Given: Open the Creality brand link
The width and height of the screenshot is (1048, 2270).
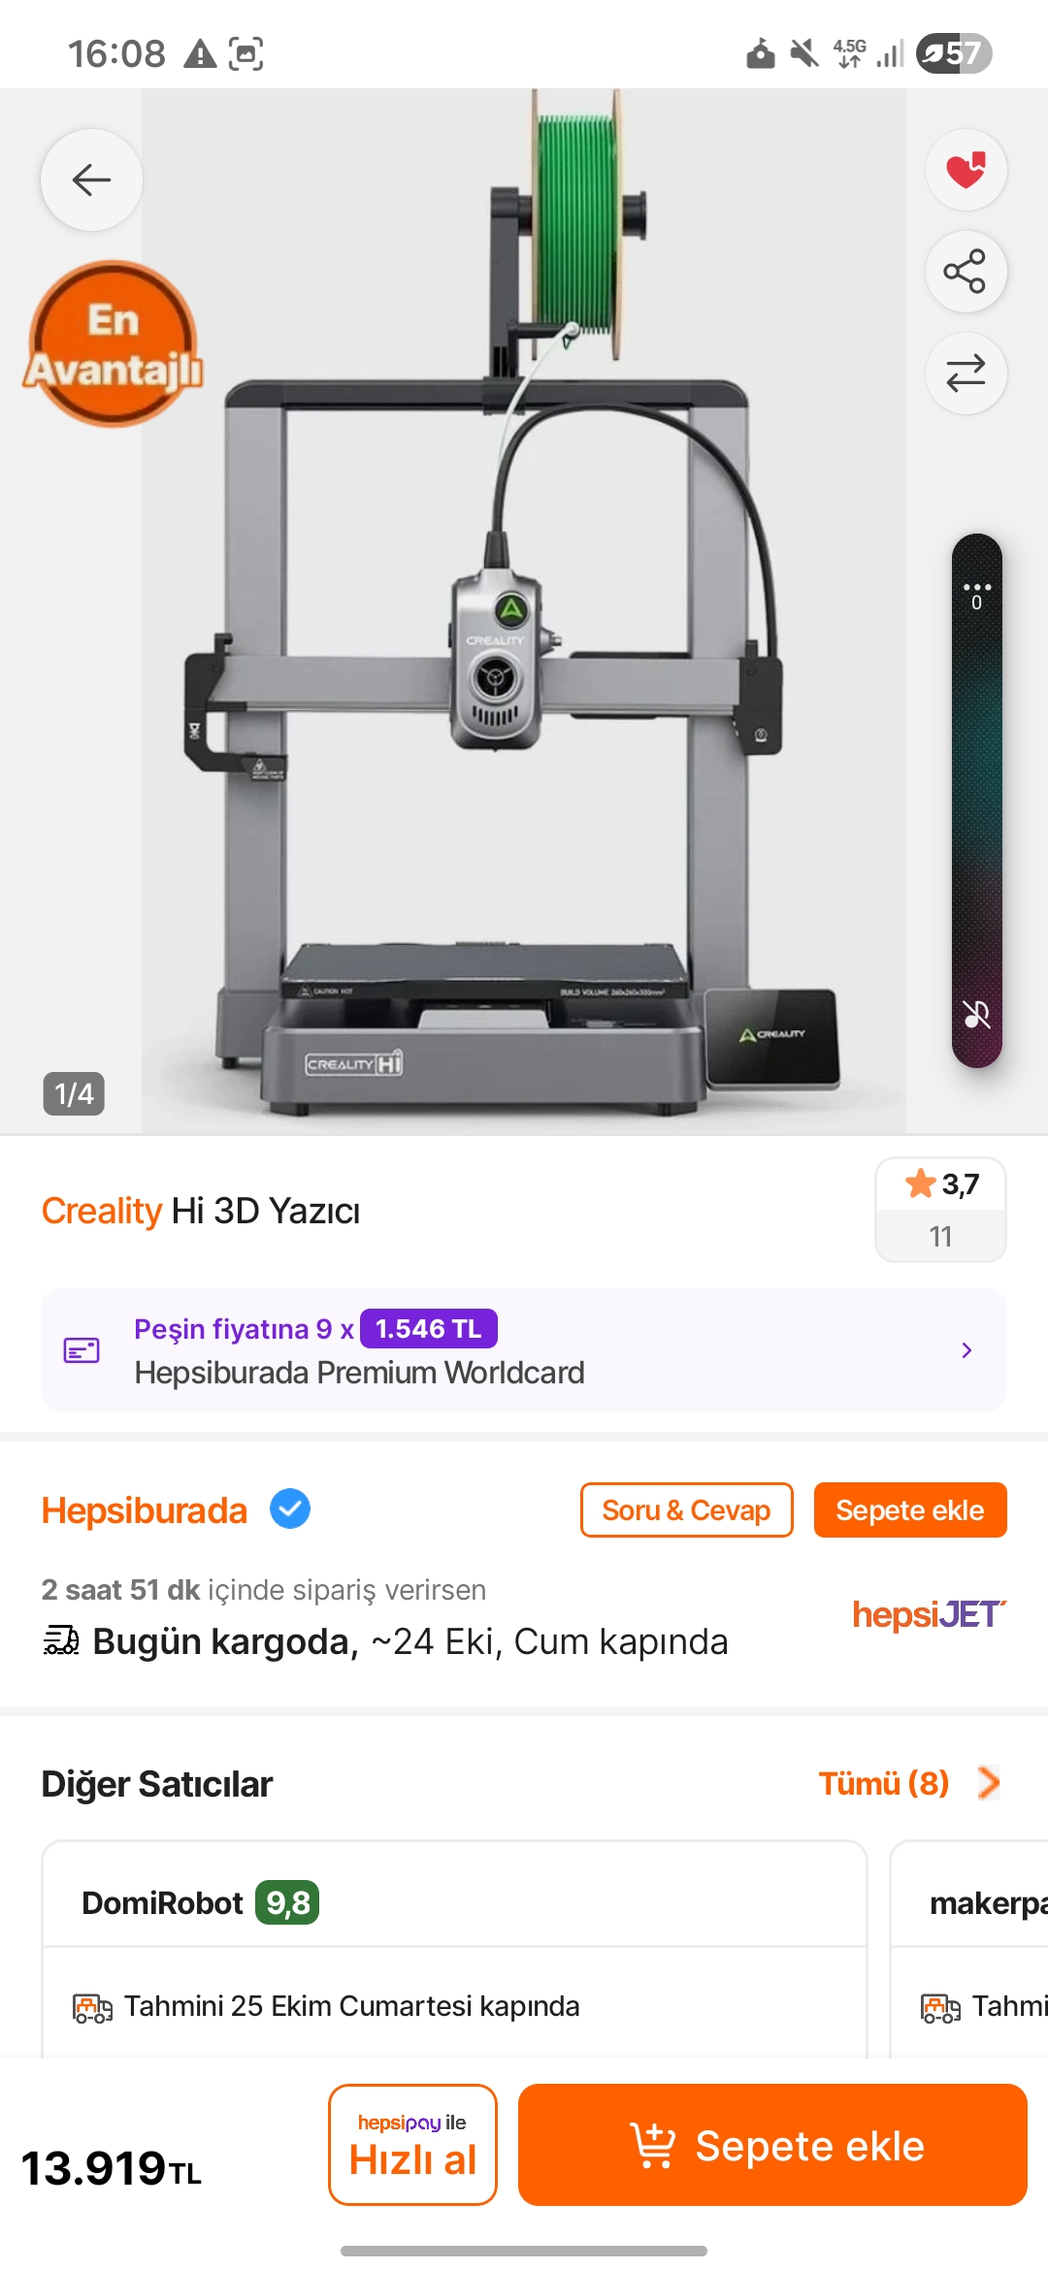Looking at the screenshot, I should tap(101, 1211).
